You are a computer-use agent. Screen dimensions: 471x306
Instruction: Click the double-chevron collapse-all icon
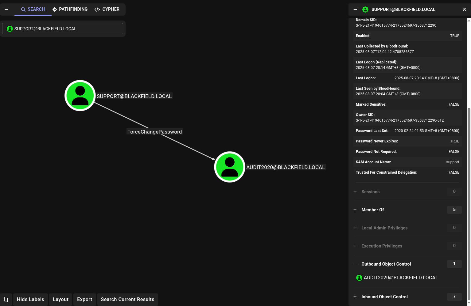pos(464,9)
